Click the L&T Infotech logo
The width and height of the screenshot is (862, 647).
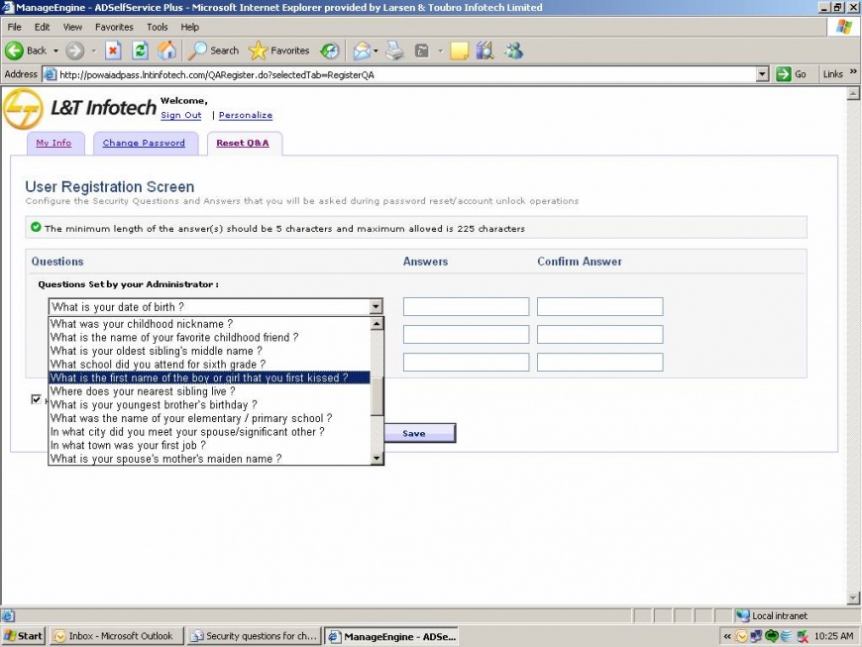(x=79, y=108)
